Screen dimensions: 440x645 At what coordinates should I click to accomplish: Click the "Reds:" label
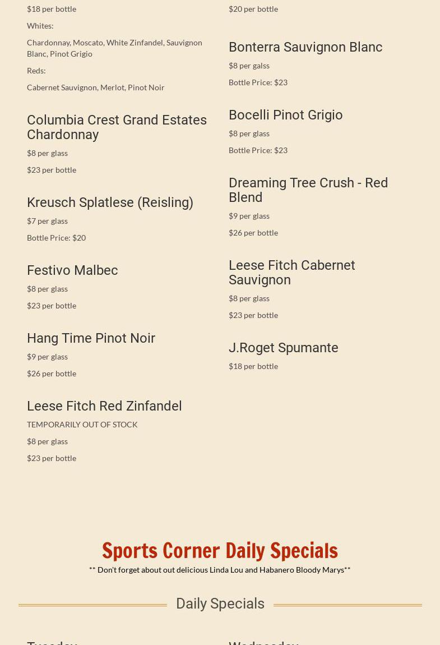pyautogui.click(x=36, y=71)
